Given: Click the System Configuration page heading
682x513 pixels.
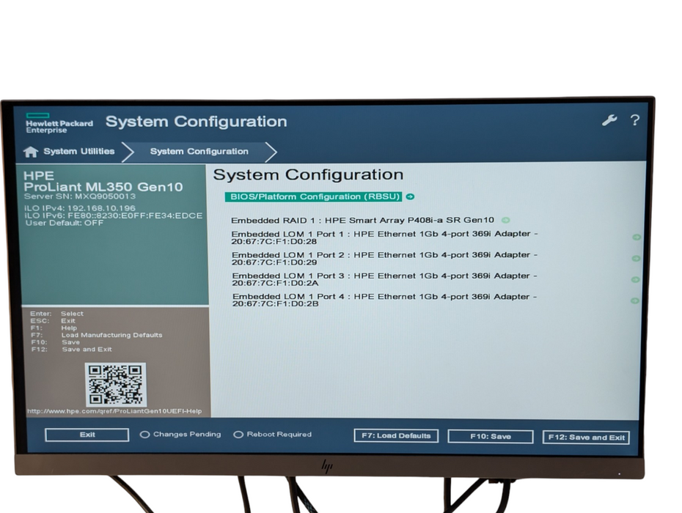Looking at the screenshot, I should (309, 174).
